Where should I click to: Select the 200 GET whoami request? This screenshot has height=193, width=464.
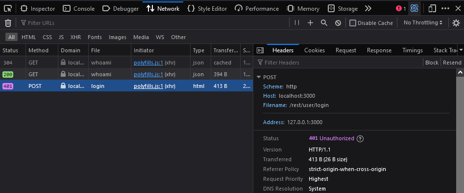(126, 74)
